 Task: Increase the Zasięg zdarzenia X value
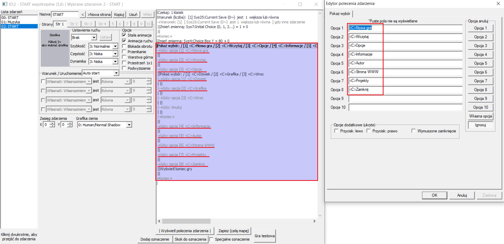click(x=52, y=123)
